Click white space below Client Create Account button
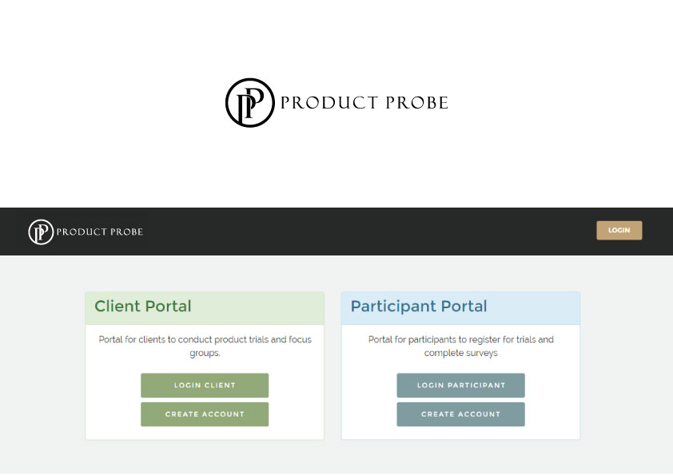The height and width of the screenshot is (475, 673). click(x=205, y=433)
